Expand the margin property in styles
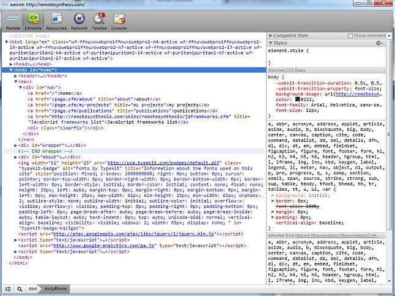This screenshot has height=296, width=395. pyautogui.click(x=273, y=212)
